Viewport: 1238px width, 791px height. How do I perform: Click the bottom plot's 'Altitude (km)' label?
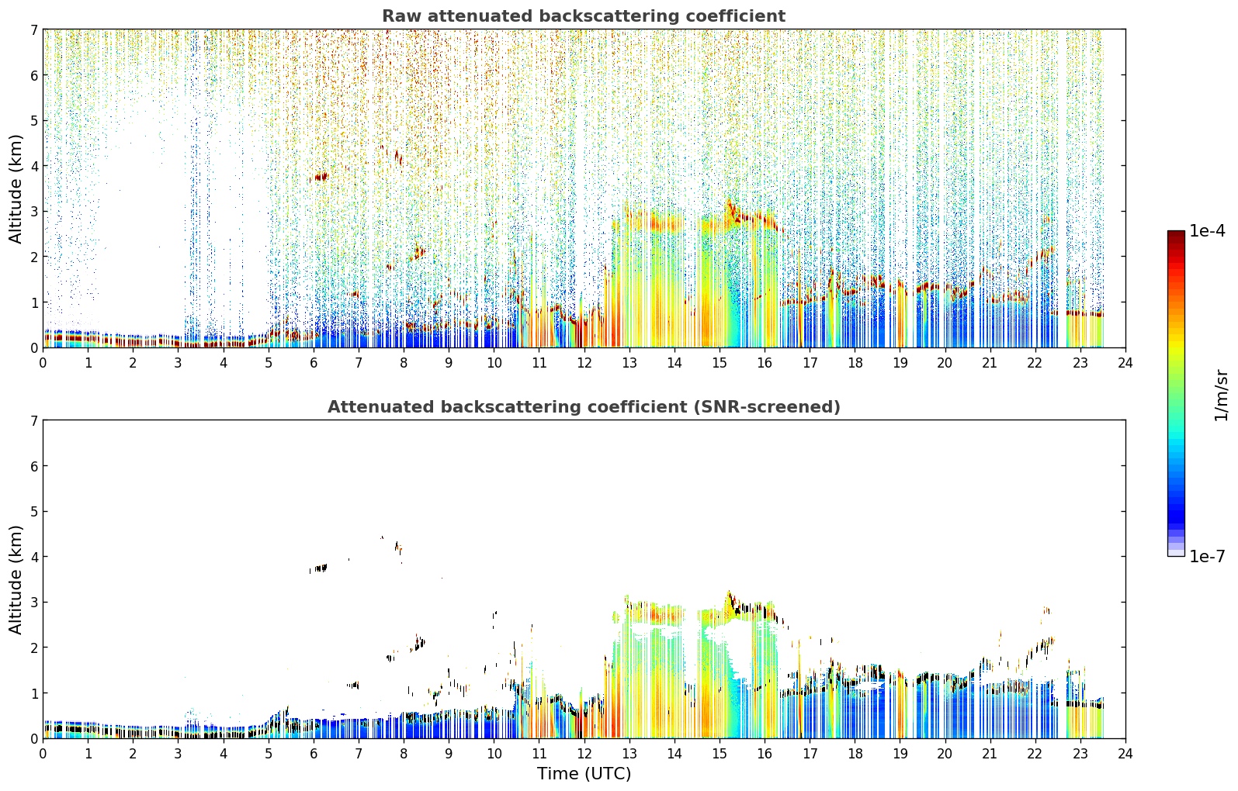[16, 579]
